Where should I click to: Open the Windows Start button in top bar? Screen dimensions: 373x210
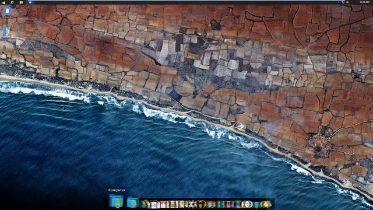(3, 2)
